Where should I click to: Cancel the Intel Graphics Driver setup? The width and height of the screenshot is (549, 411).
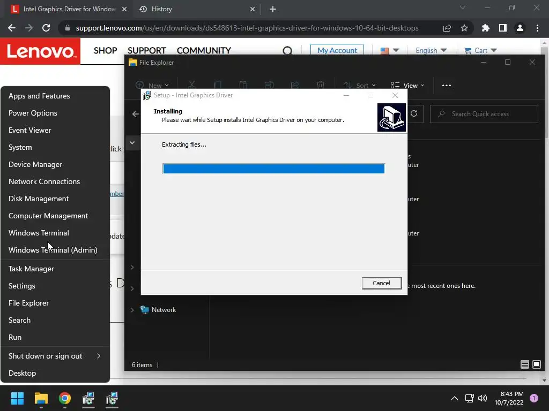click(381, 283)
